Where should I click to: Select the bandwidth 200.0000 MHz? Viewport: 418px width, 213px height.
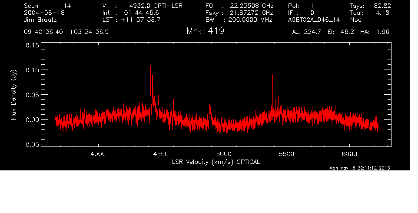click(250, 20)
